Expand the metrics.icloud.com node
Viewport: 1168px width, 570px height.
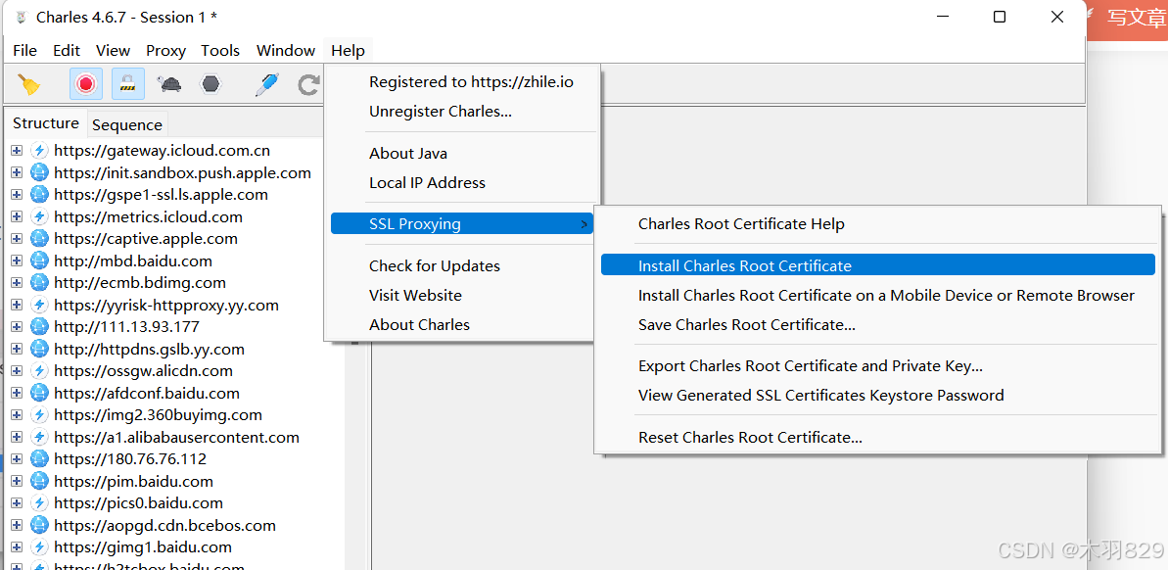[17, 216]
